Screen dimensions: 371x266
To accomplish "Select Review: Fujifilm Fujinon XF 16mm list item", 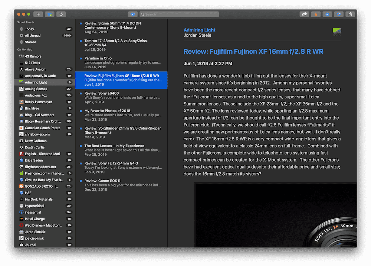I will [121, 80].
